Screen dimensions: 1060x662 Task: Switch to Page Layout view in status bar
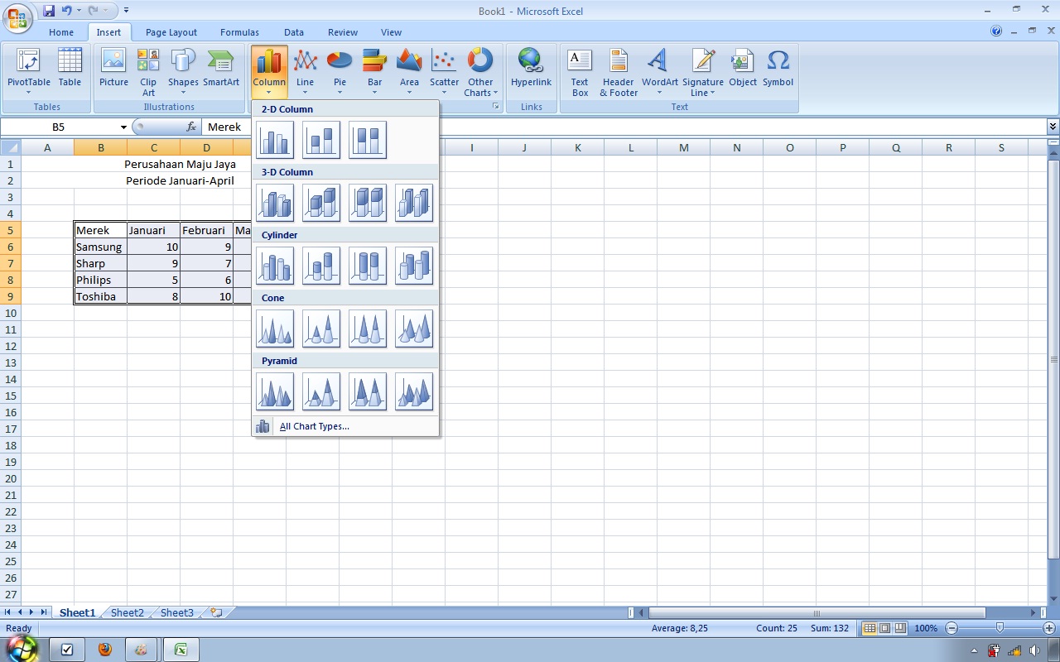click(884, 628)
